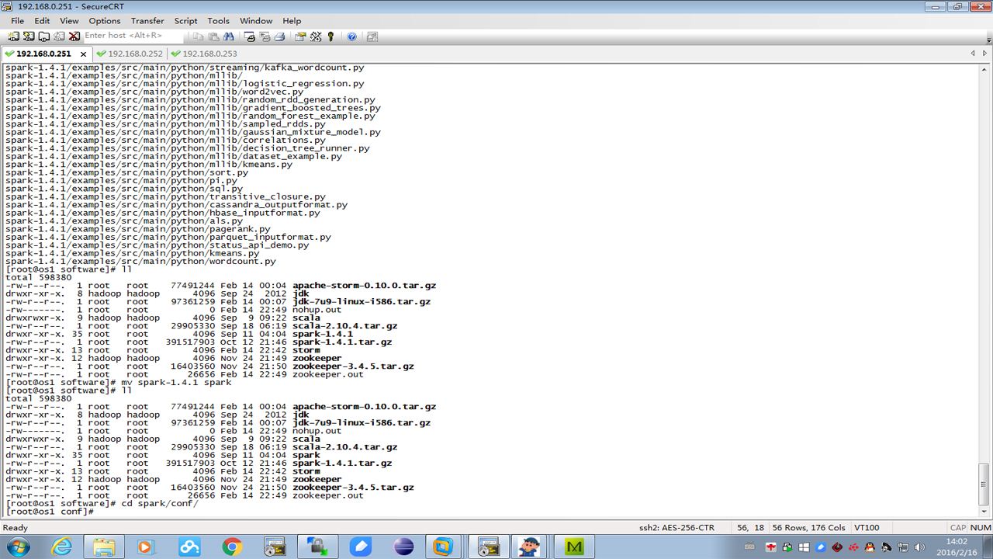This screenshot has width=993, height=559.
Task: Click the 'cd spark/conf/' command text
Action: (x=160, y=503)
